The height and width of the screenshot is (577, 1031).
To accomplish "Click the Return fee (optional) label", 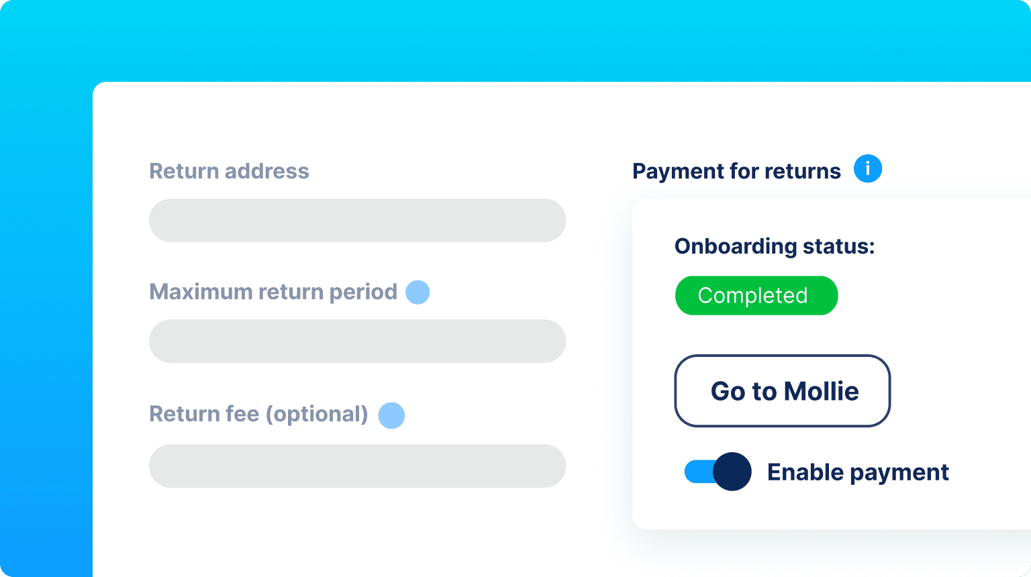I will (258, 415).
